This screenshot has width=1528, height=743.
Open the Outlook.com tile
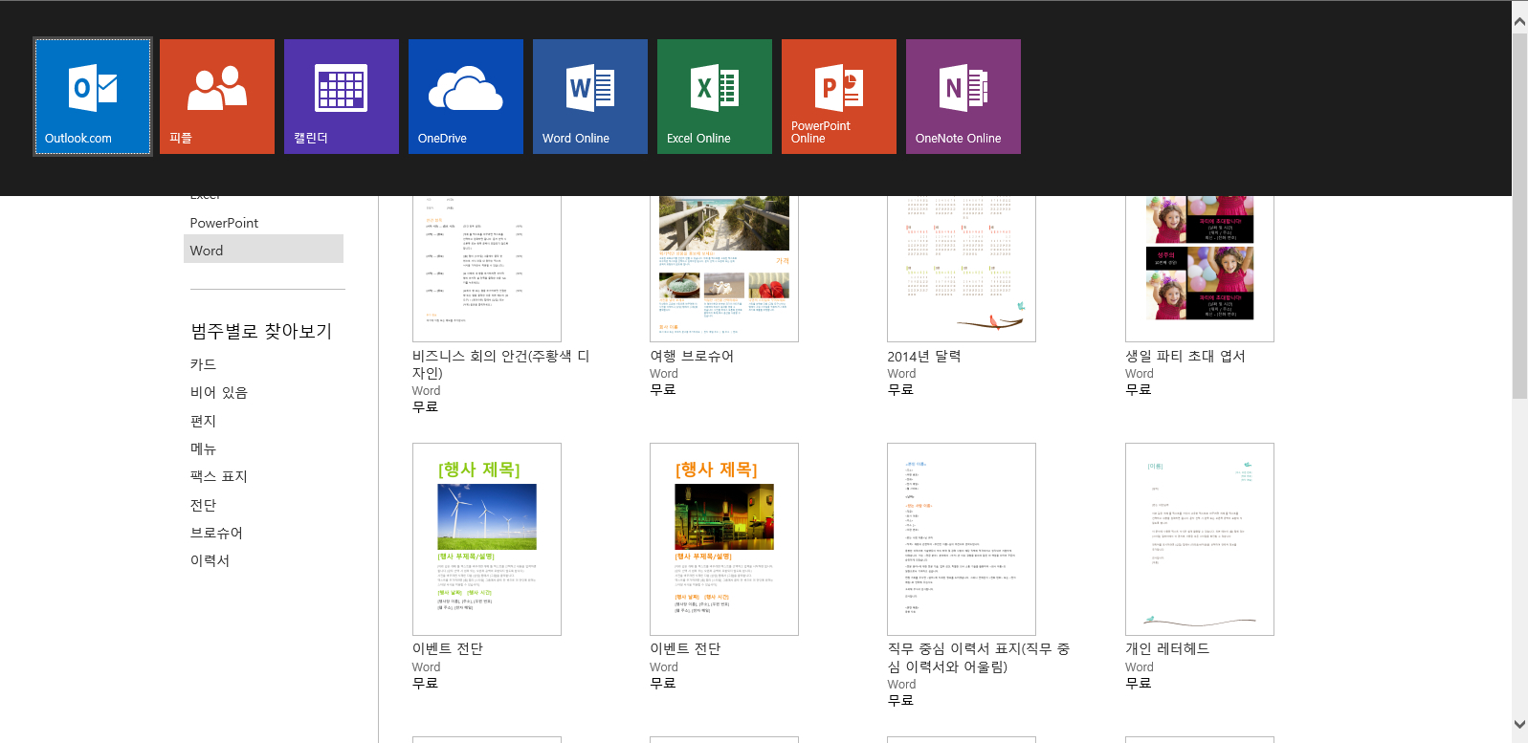pos(93,97)
